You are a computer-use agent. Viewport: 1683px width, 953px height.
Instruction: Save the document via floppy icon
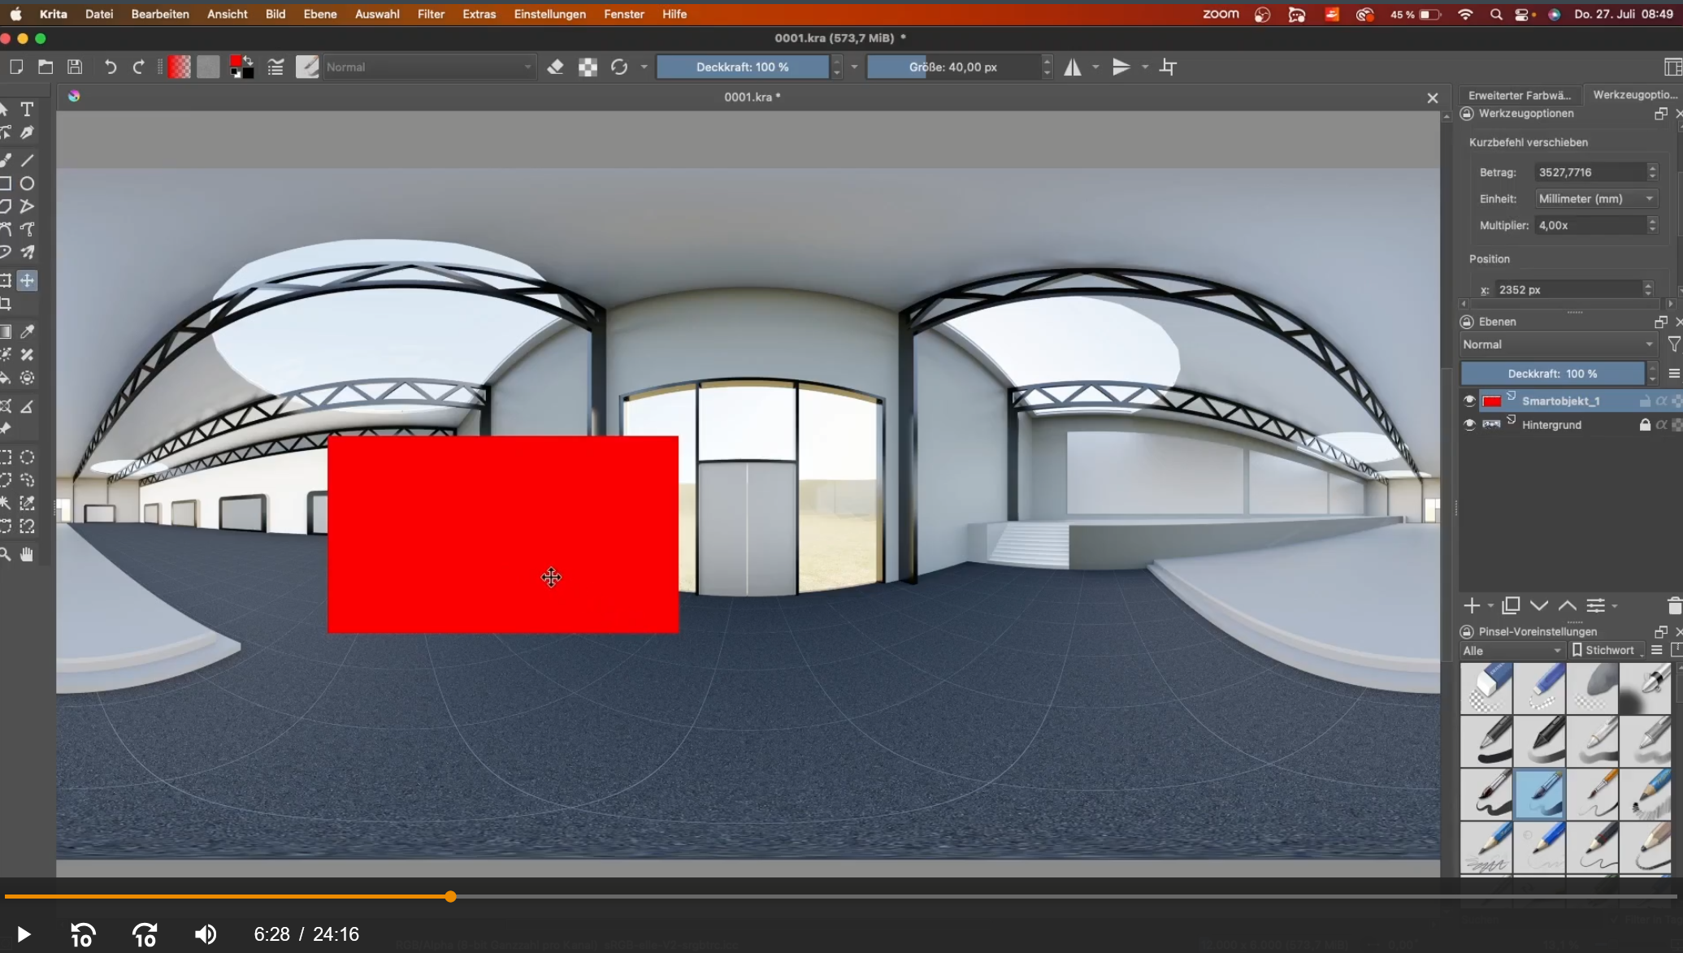point(75,67)
